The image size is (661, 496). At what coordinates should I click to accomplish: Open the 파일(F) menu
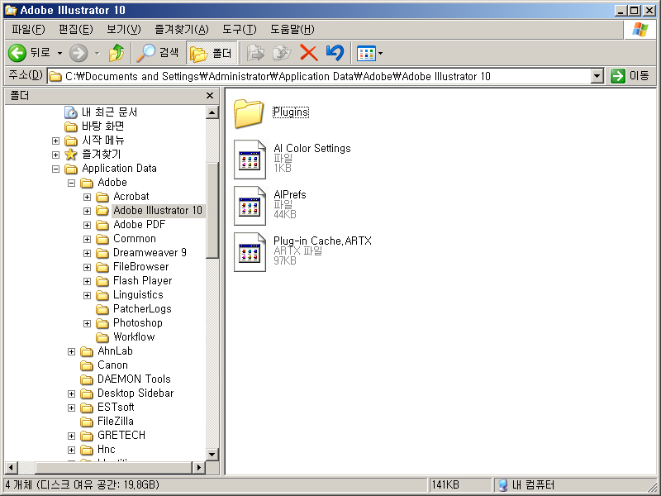28,30
